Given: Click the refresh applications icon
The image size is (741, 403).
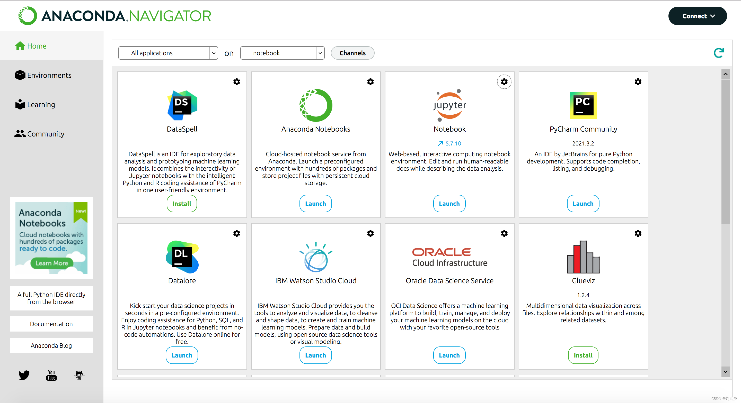Looking at the screenshot, I should (x=719, y=53).
